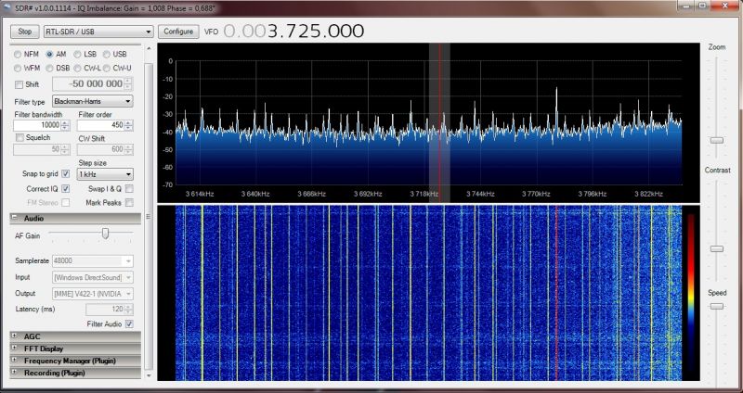Select DSB mode
Screen dimensions: 743x393
[49, 68]
